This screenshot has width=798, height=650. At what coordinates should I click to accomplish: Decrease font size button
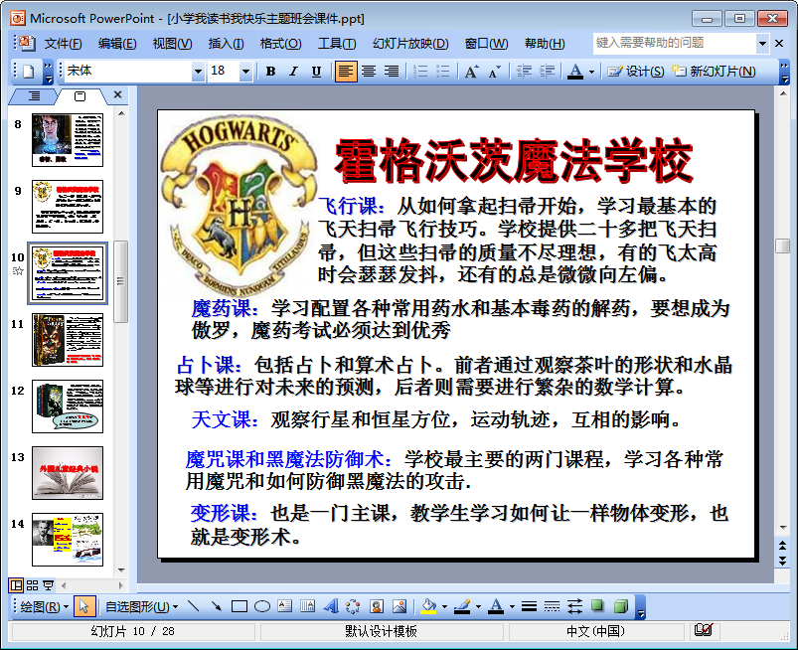tap(494, 72)
